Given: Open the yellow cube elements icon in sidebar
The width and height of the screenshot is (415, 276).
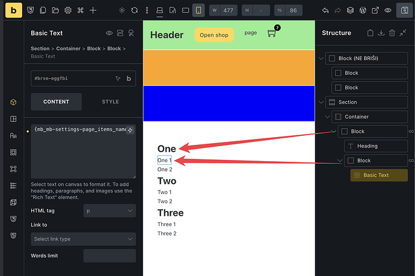Looking at the screenshot, I should 13,102.
